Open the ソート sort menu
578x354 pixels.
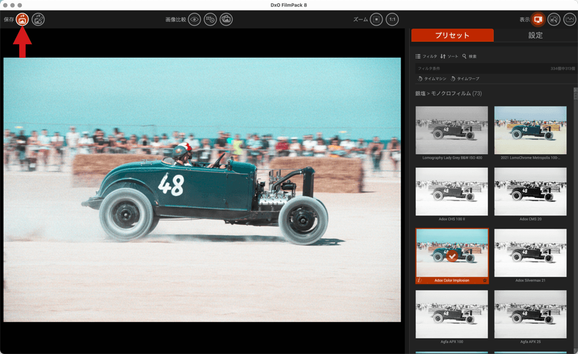pyautogui.click(x=450, y=57)
